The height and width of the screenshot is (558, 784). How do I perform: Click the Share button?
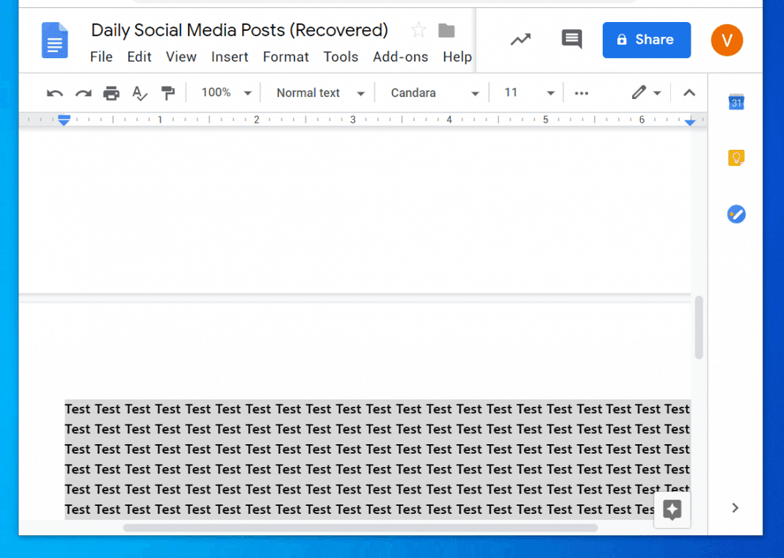tap(646, 40)
